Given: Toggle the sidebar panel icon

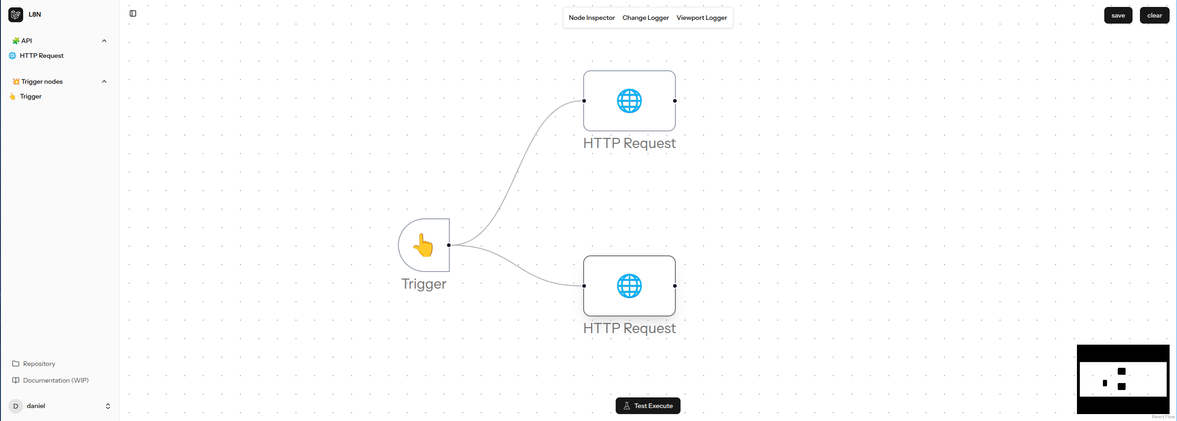Looking at the screenshot, I should click(133, 13).
